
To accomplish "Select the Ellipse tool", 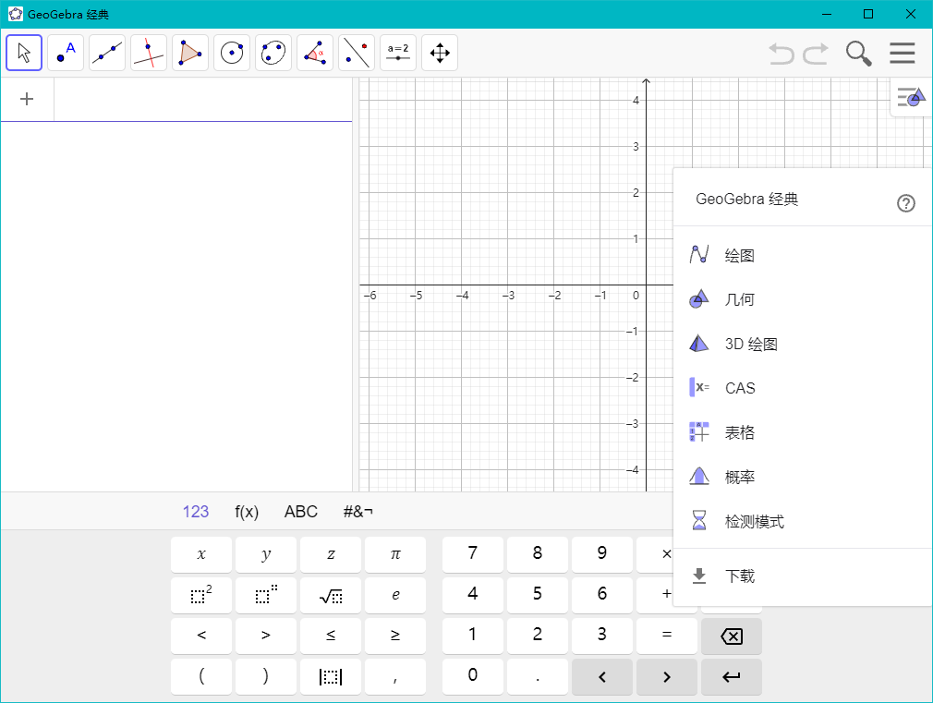I will pos(273,53).
